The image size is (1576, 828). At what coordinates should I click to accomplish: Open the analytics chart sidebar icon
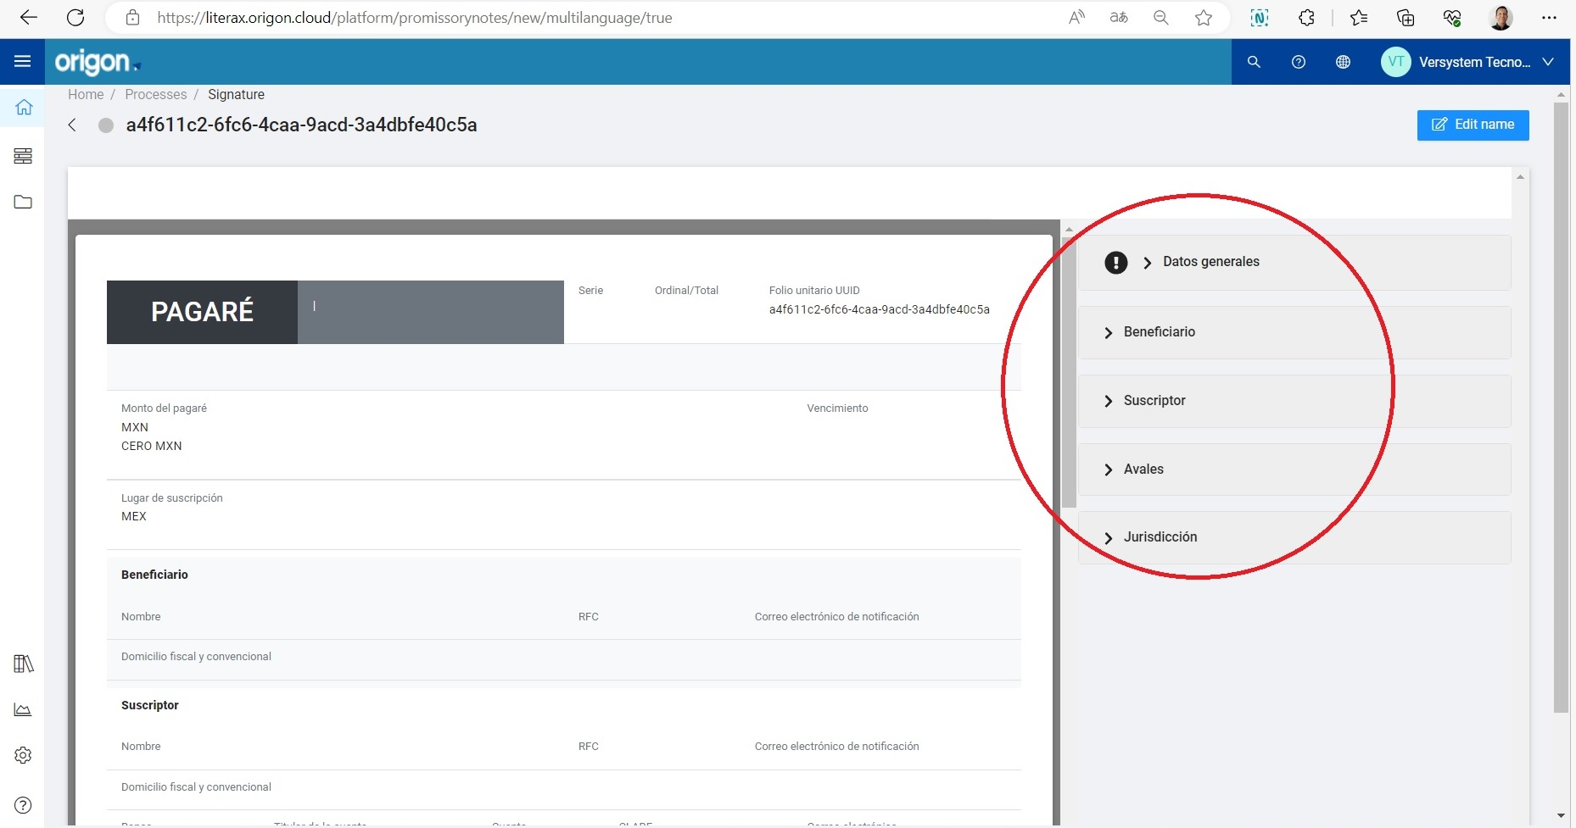pyautogui.click(x=23, y=709)
